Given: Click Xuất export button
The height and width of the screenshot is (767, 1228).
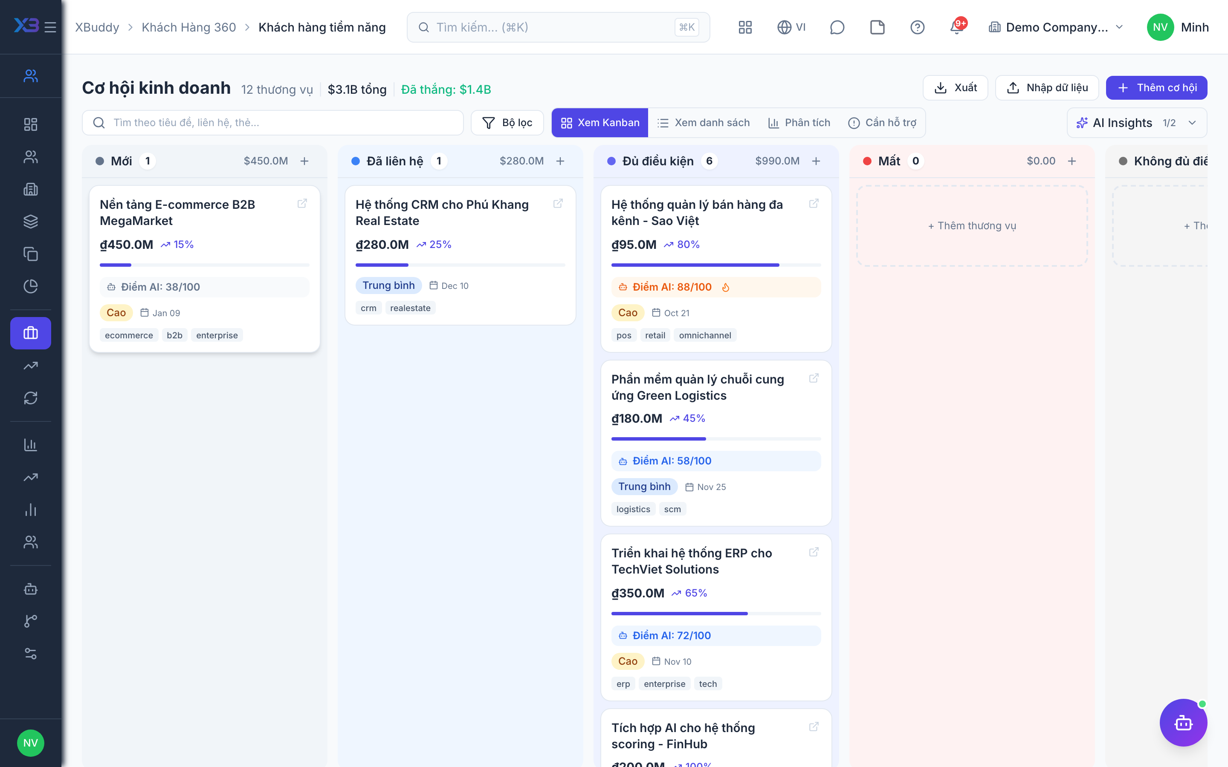Looking at the screenshot, I should pyautogui.click(x=955, y=88).
